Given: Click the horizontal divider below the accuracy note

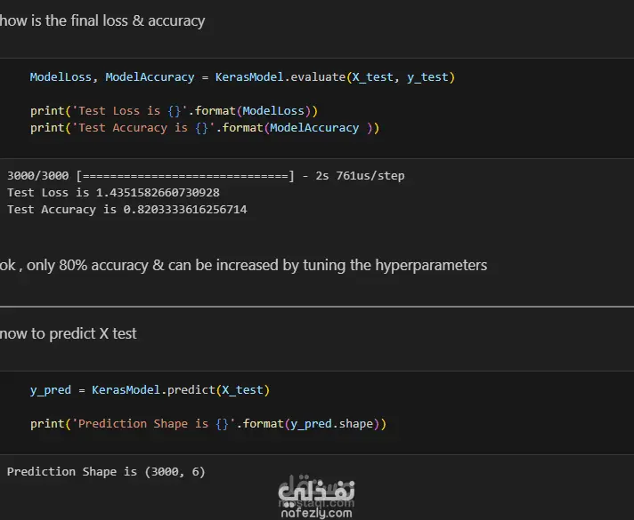Looking at the screenshot, I should (317, 307).
